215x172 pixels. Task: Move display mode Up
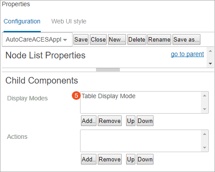131,121
